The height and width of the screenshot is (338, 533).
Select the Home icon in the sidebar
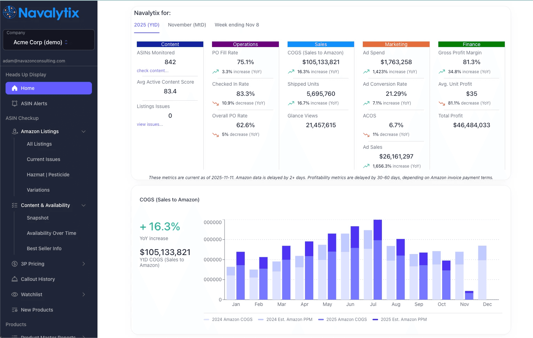point(15,88)
